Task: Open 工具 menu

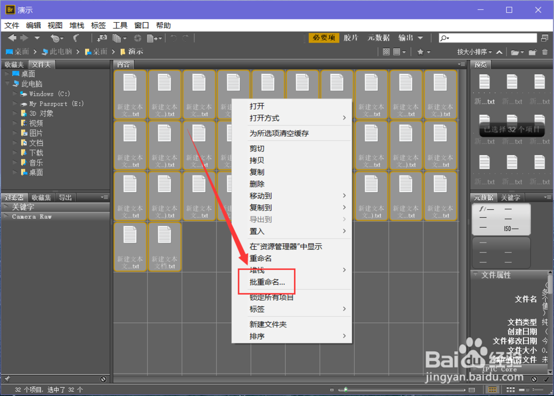Action: click(x=120, y=25)
